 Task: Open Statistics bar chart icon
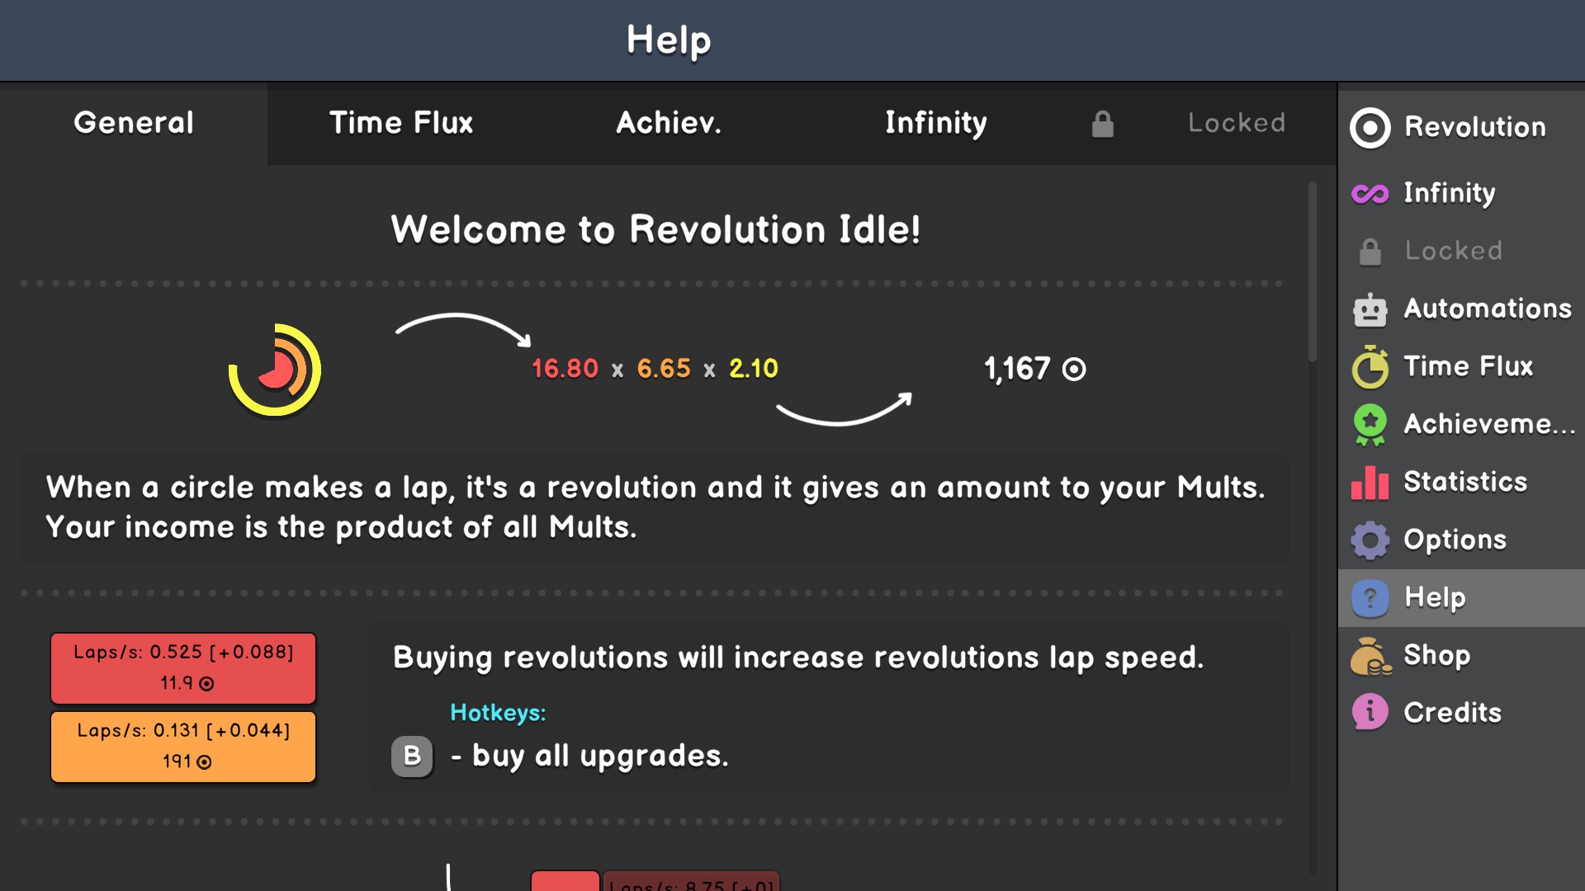point(1370,483)
